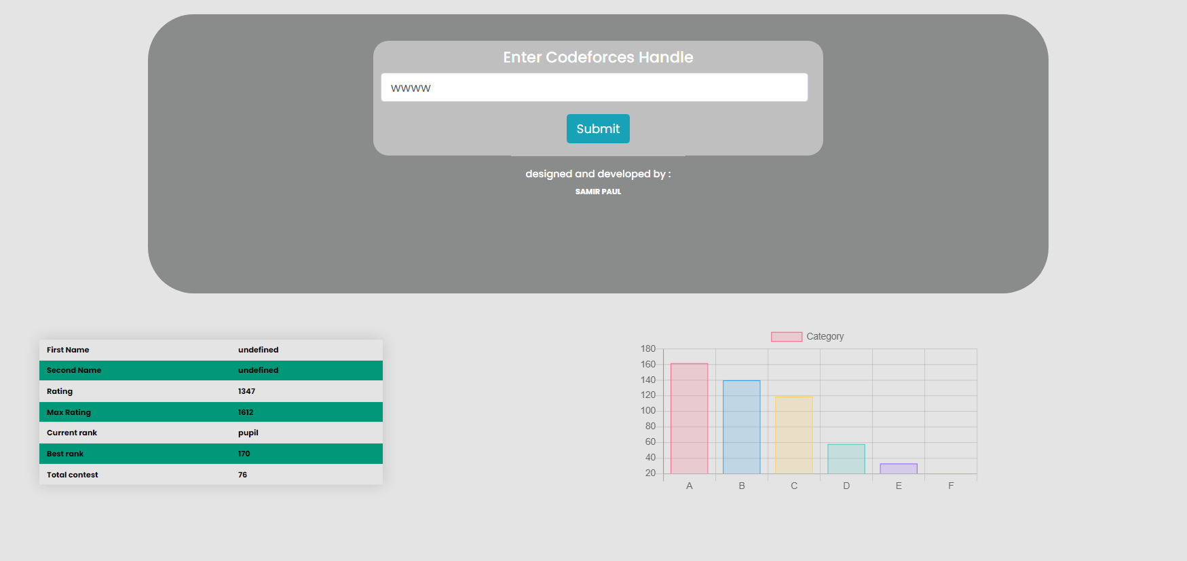Click the y-axis tick label 100
Viewport: 1187px width, 561px height.
(x=648, y=411)
